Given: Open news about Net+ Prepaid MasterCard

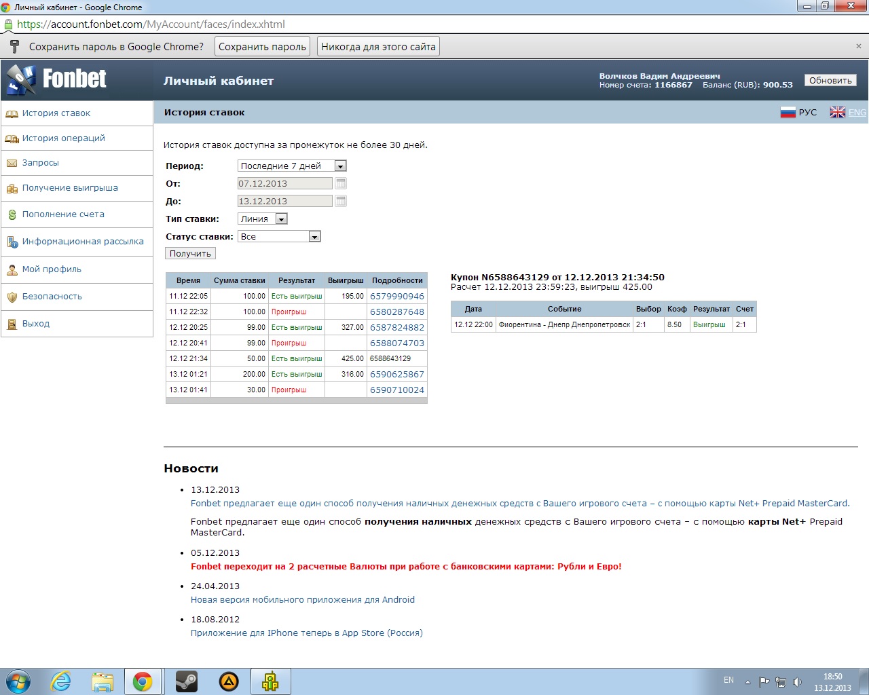Looking at the screenshot, I should coord(520,503).
